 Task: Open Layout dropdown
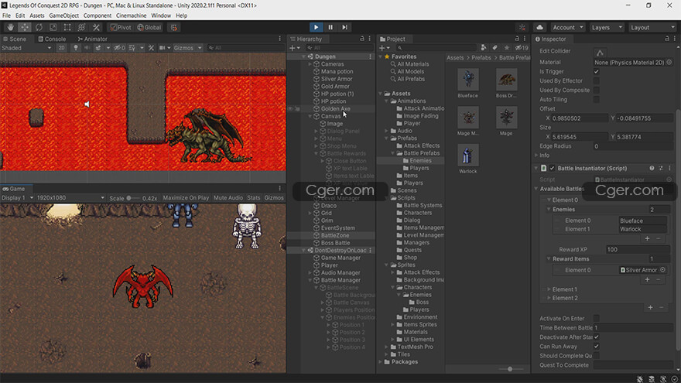652,27
